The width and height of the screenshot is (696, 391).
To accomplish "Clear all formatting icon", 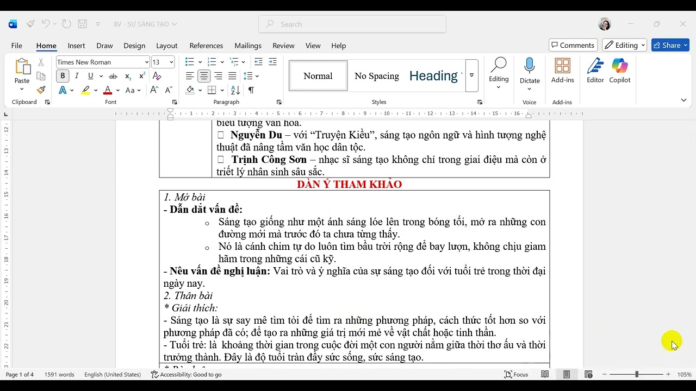I will [157, 76].
